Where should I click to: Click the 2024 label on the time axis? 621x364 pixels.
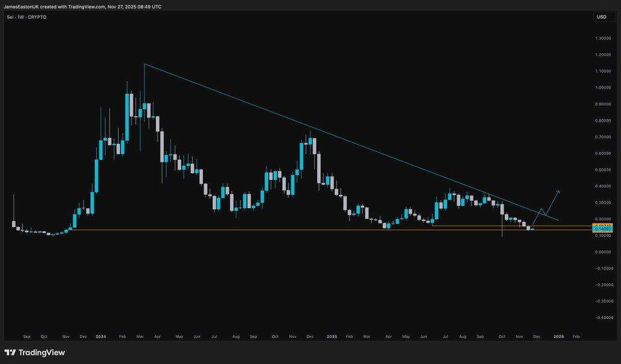[x=101, y=337]
